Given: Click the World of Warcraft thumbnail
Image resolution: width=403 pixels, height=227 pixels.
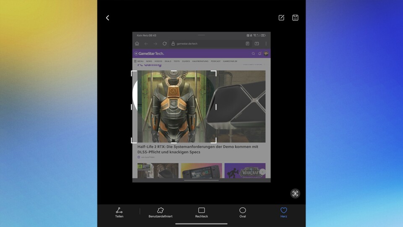Looking at the screenshot, I should point(244,171).
